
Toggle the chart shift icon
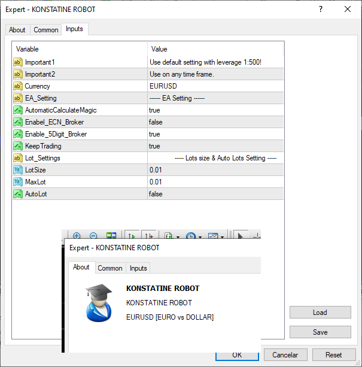tap(149, 235)
